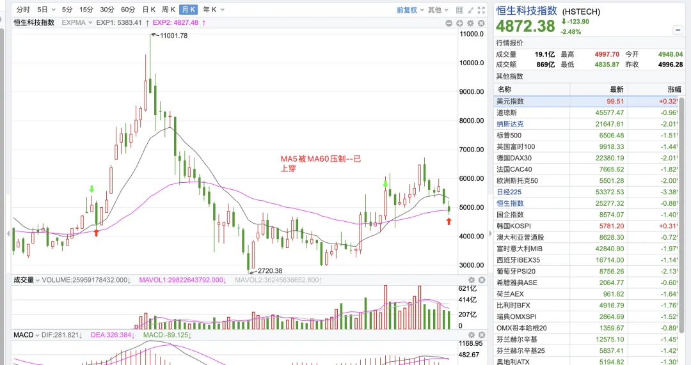691x365 pixels.
Task: Select the 国企指数 row
Action: (587, 215)
